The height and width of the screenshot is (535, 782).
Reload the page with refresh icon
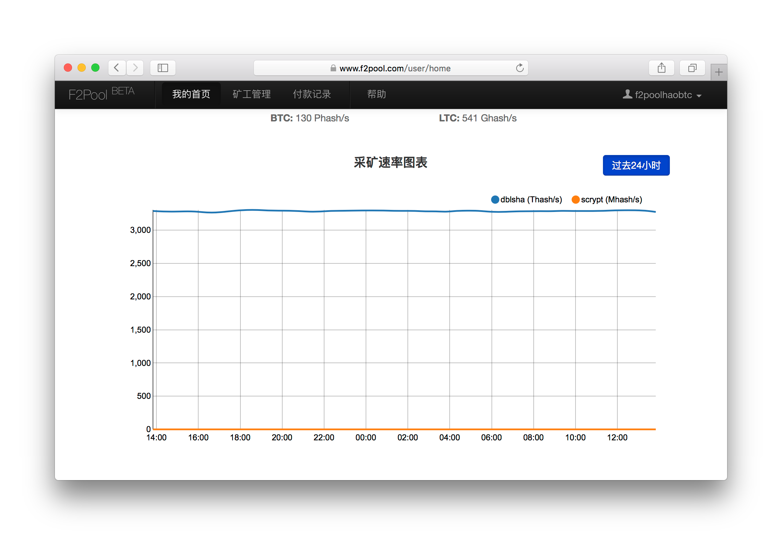pos(520,68)
